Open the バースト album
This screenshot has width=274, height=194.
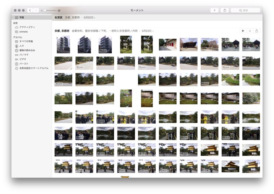tap(24, 64)
